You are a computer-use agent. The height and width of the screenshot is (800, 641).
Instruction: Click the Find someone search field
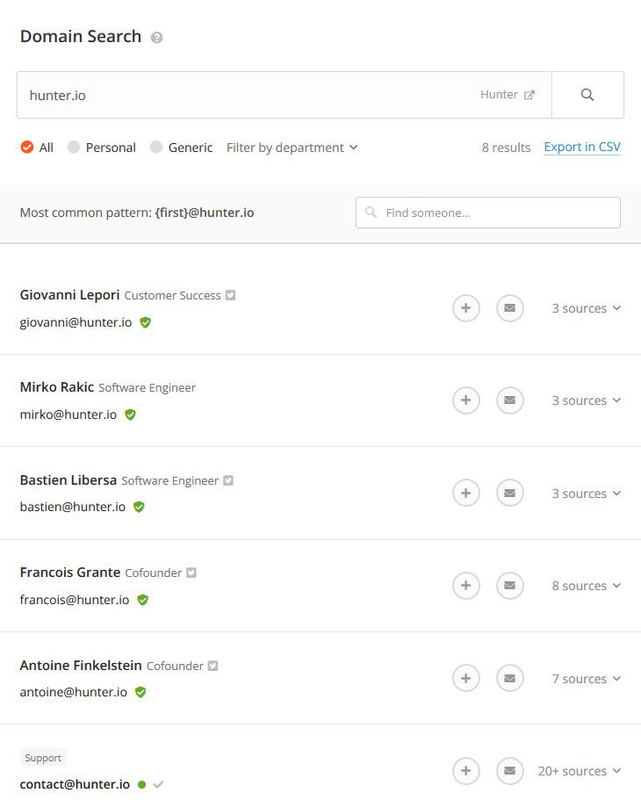tap(488, 213)
